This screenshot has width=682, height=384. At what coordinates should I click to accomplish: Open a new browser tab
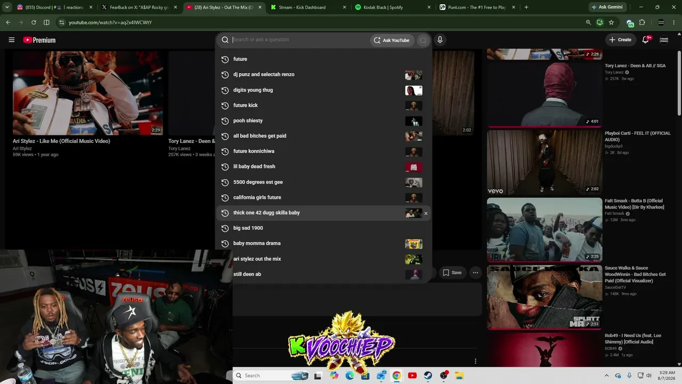pyautogui.click(x=526, y=7)
